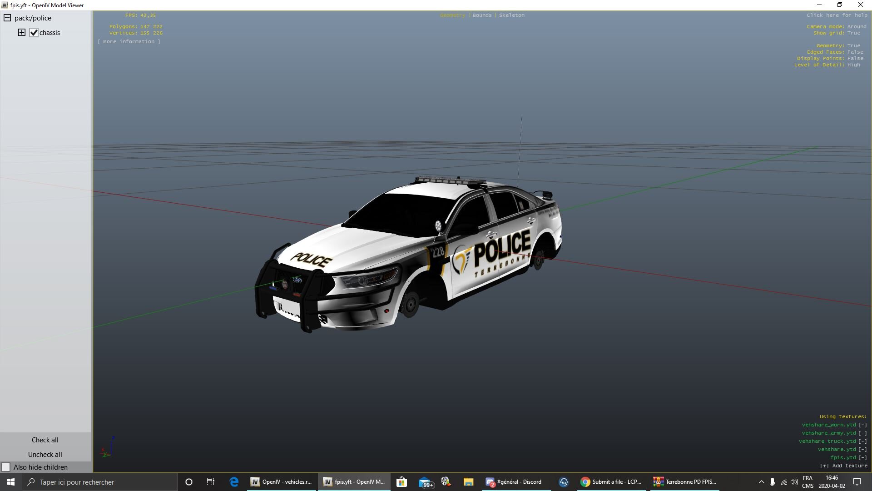Viewport: 872px width, 491px height.
Task: Toggle the Edged Faces setting
Action: tap(855, 52)
